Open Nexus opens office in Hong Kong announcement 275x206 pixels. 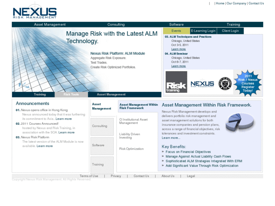[44, 110]
